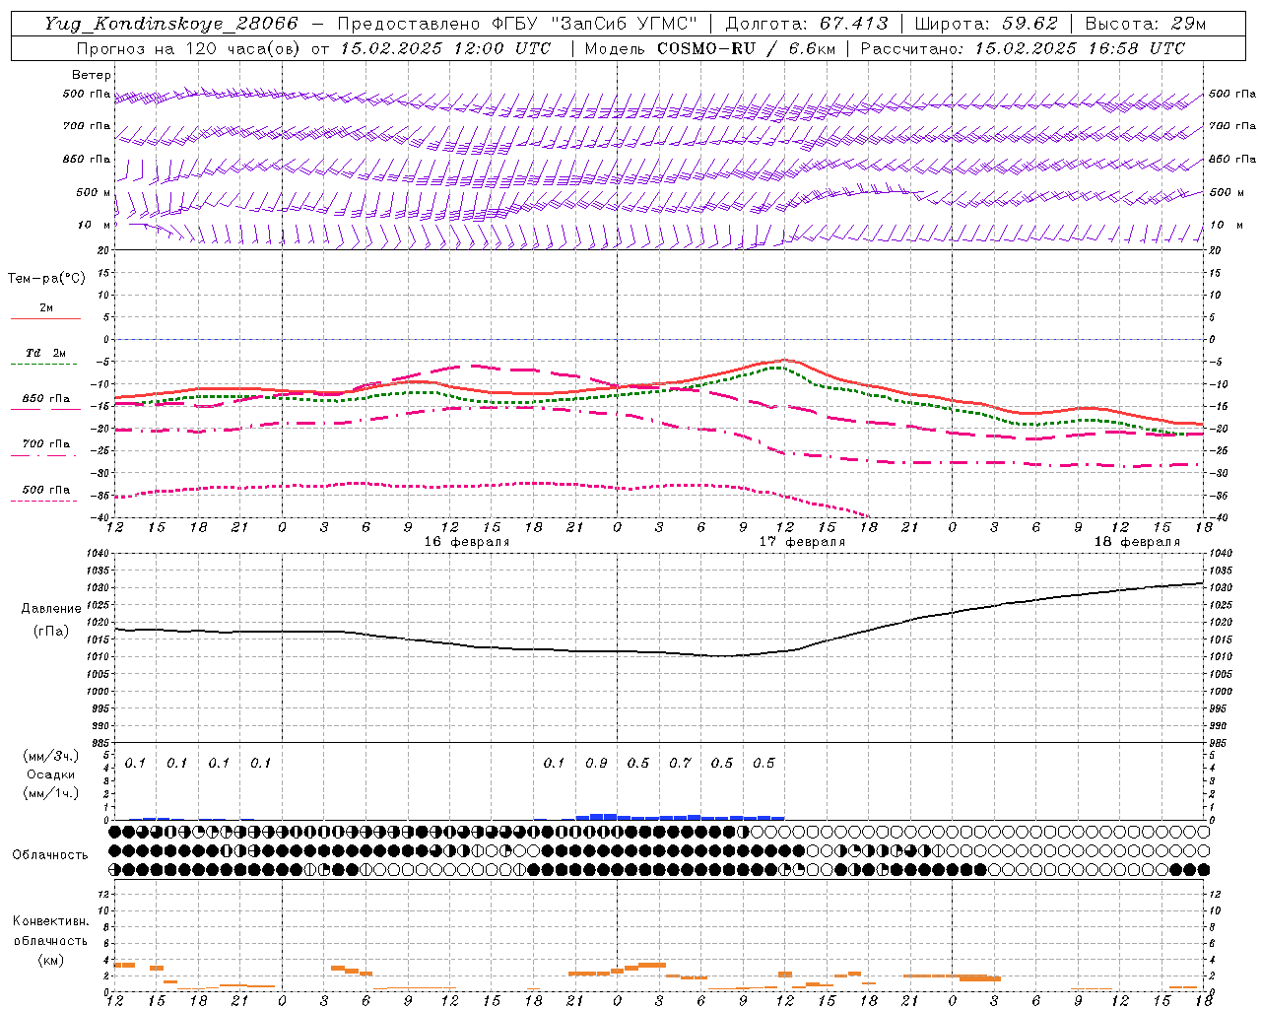This screenshot has width=1261, height=1009.
Task: Click the red 2м temperature legend line
Action: point(45,318)
